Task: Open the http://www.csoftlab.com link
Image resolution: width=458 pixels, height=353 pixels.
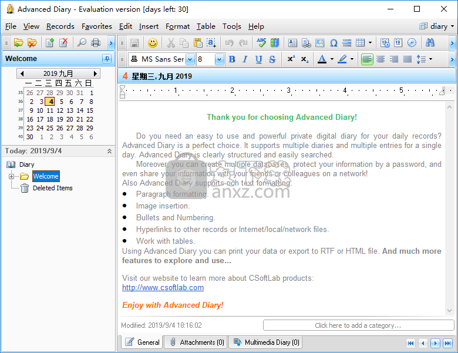Action: [163, 288]
